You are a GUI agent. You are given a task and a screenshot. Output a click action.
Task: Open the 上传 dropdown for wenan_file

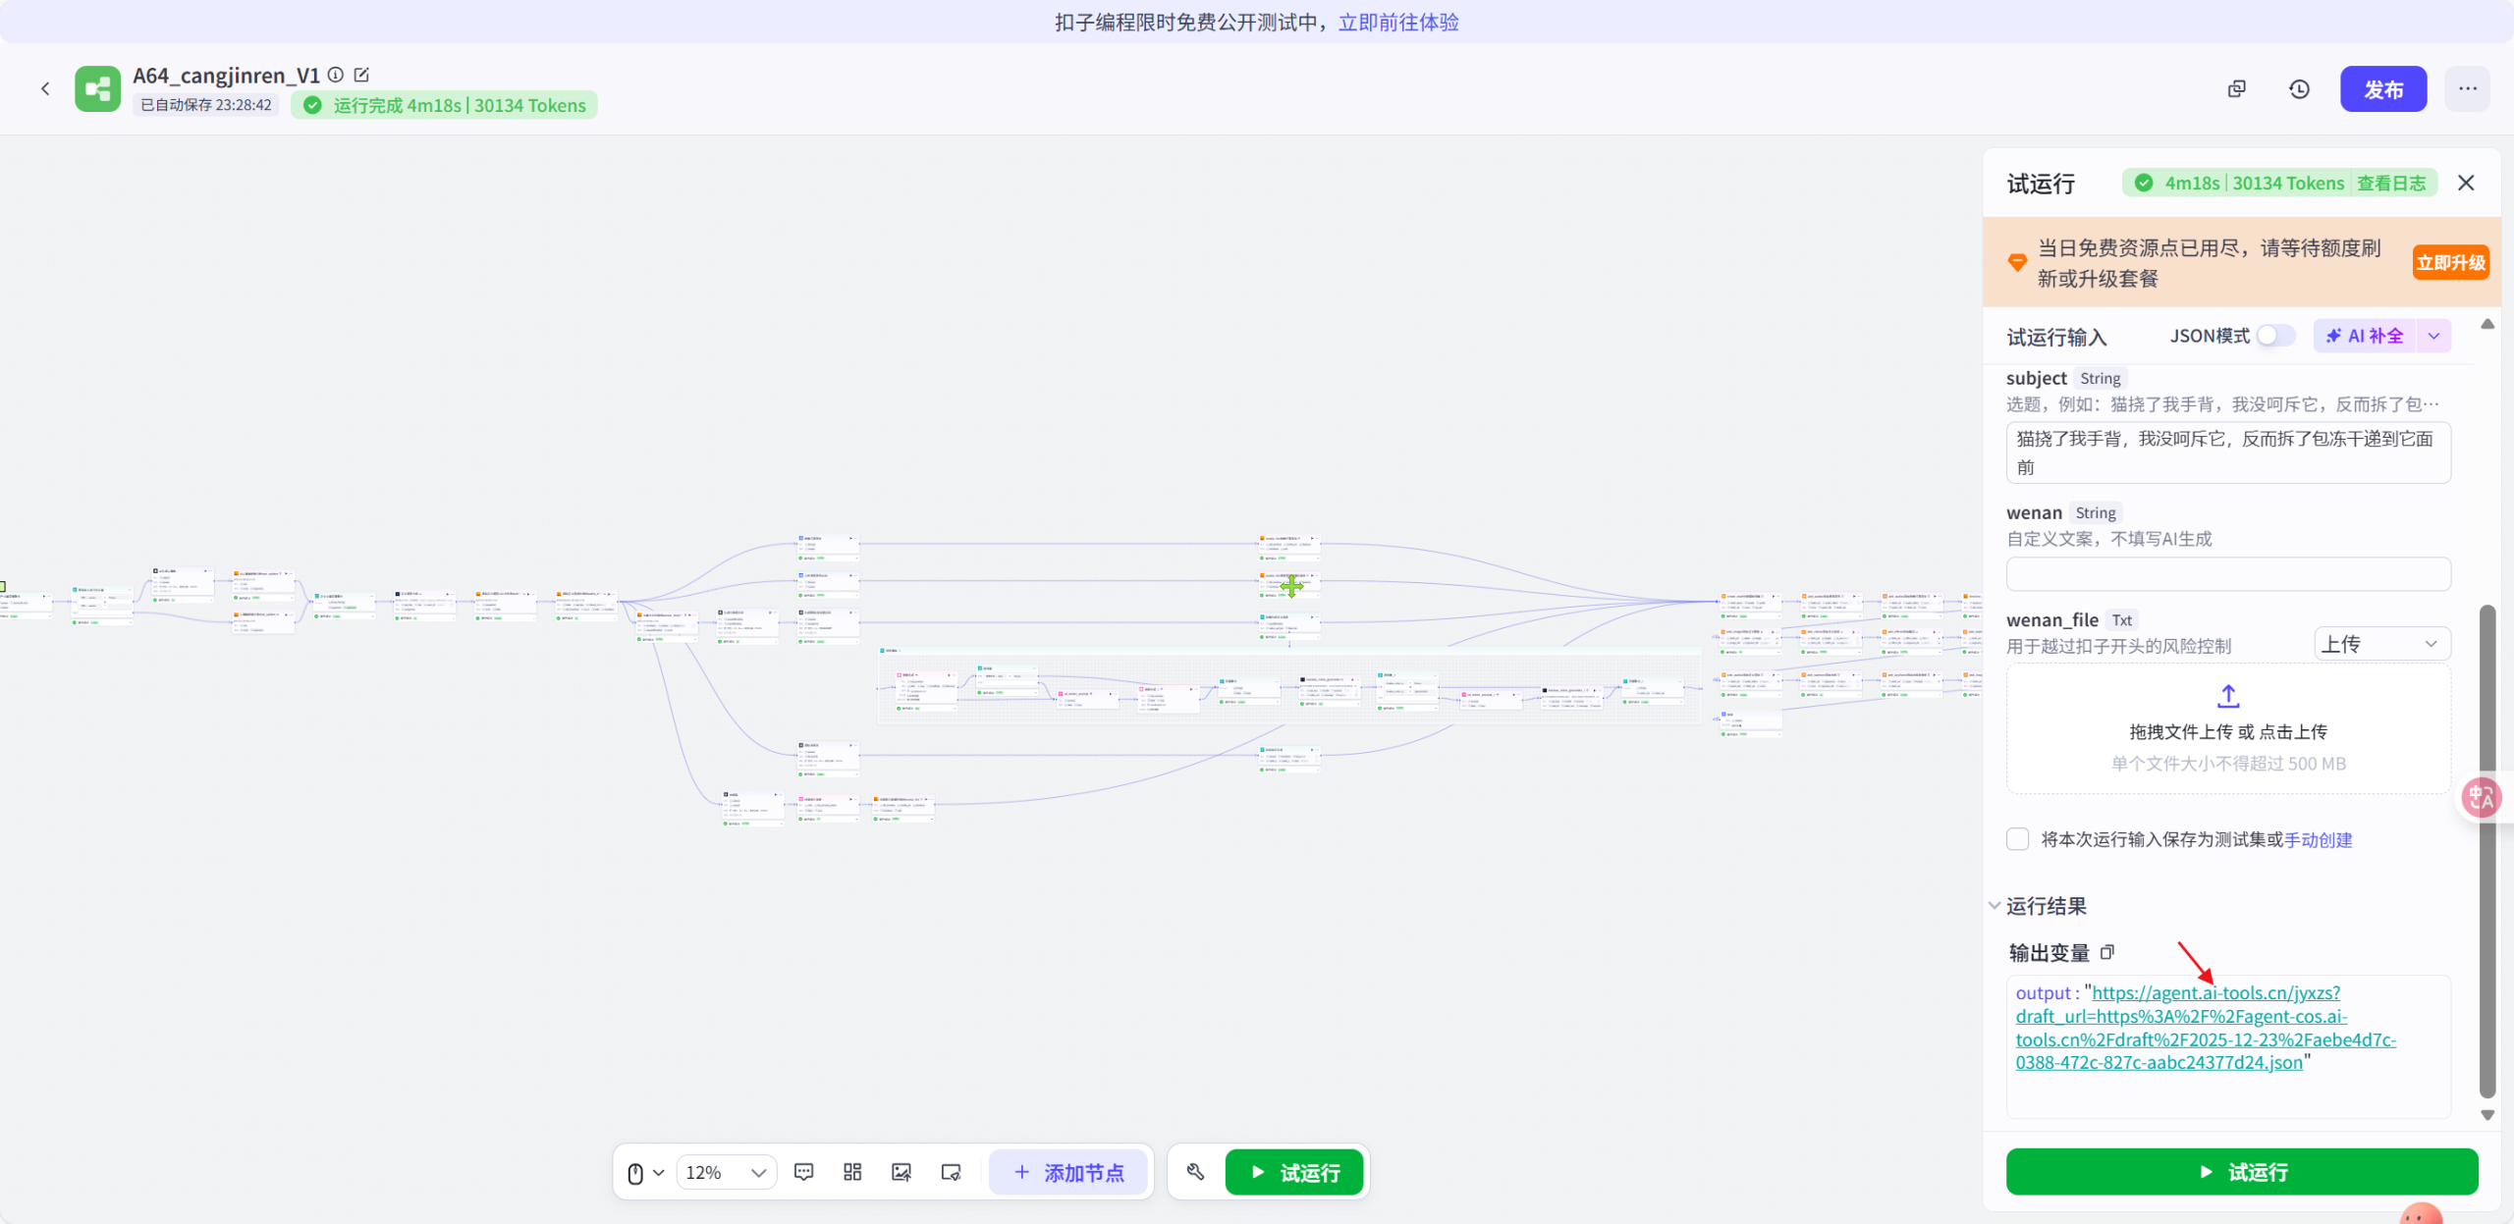2380,644
